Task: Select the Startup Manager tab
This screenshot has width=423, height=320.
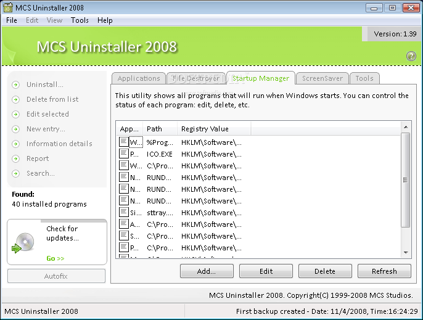Action: click(261, 78)
